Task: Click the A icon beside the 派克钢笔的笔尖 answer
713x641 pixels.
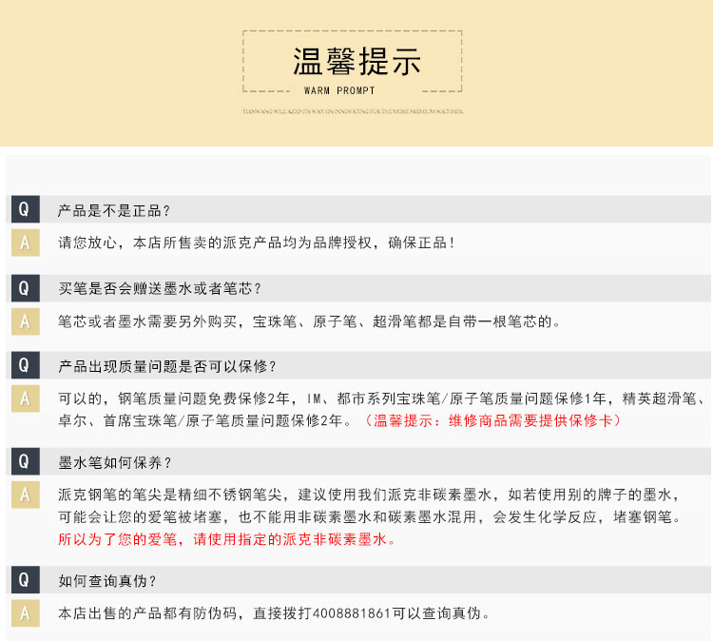Action: point(25,495)
